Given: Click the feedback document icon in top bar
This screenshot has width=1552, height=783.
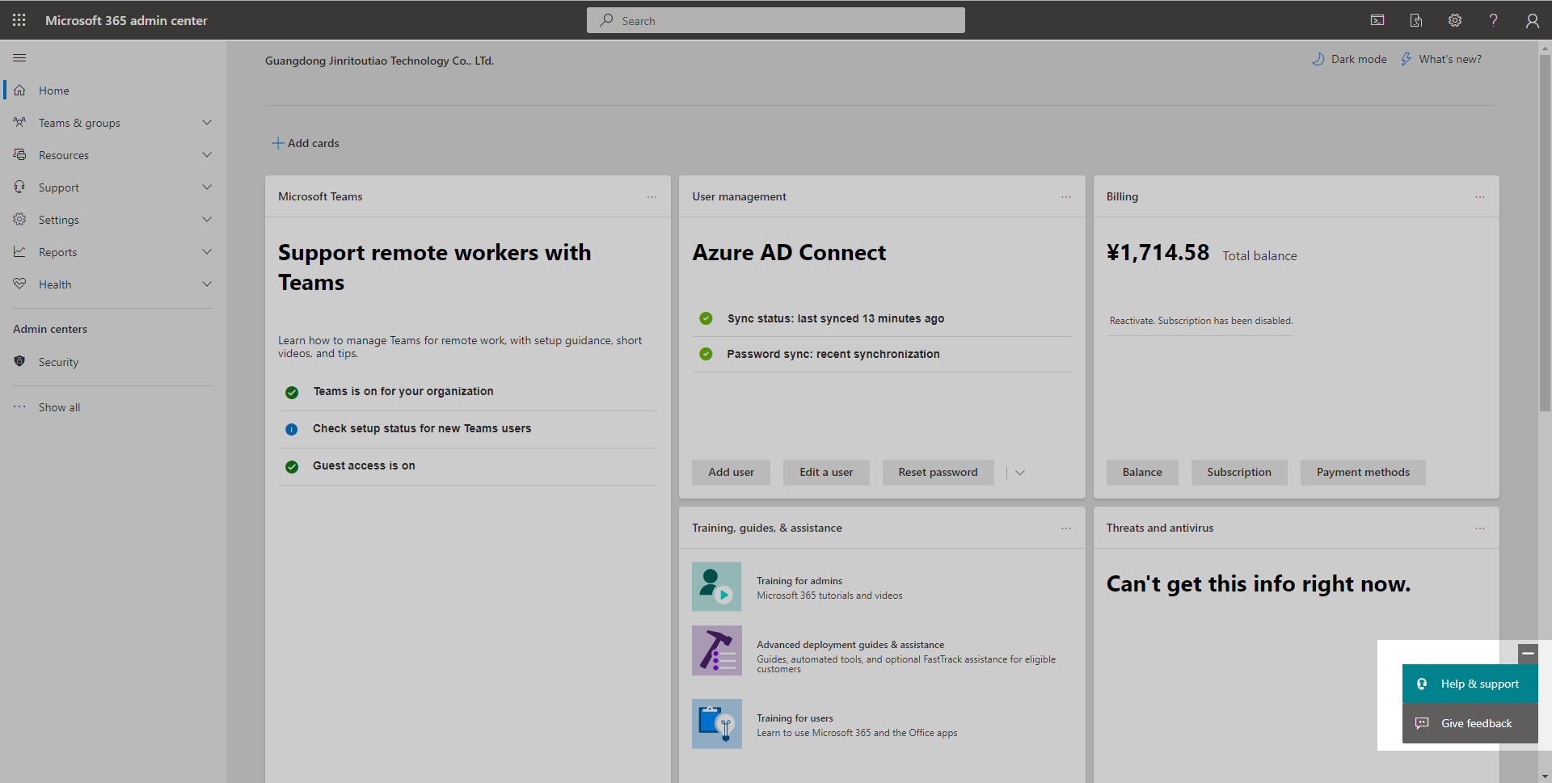Looking at the screenshot, I should pyautogui.click(x=1416, y=19).
